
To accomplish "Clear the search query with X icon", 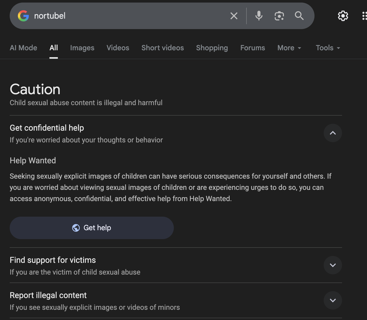I will click(234, 16).
